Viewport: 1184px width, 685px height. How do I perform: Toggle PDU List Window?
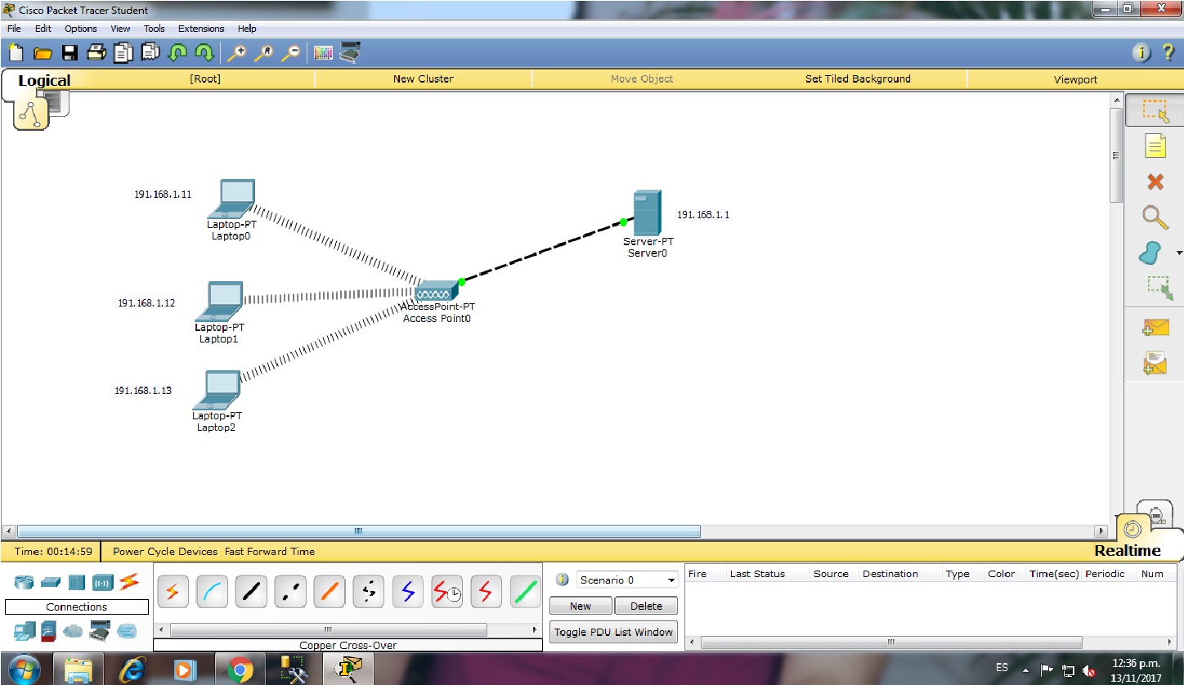click(613, 631)
